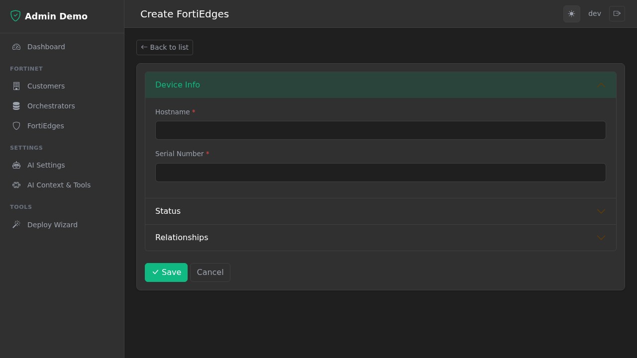This screenshot has width=637, height=358.
Task: Focus the Hostname input field
Action: [x=381, y=130]
